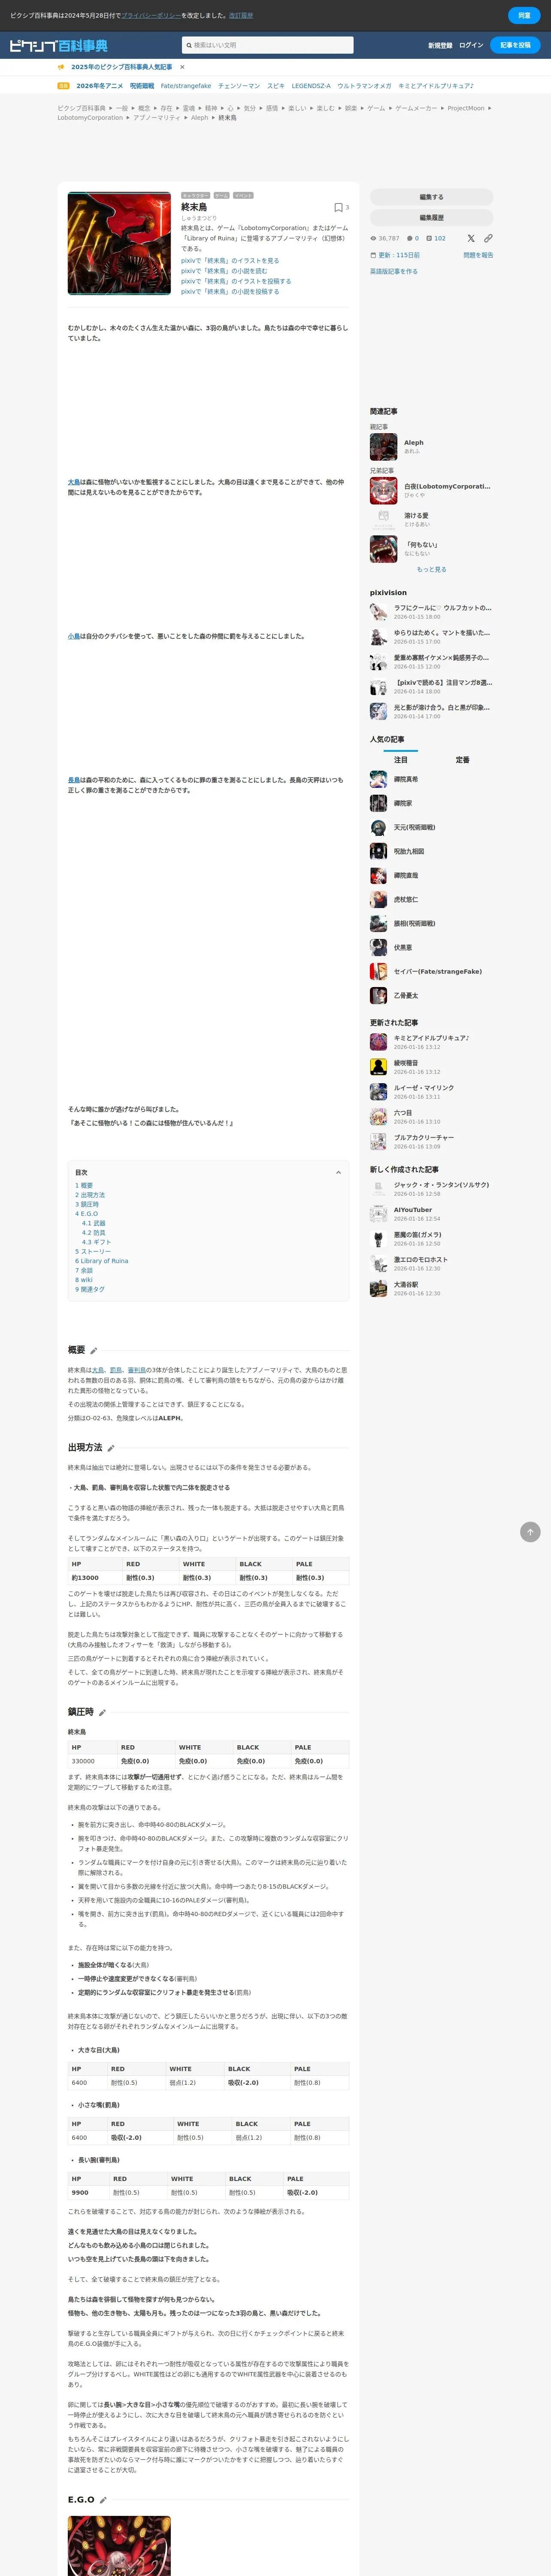Viewport: 551px width, 2576px height.
Task: Open the 綾咲穂音 no-image icon
Action: 378,1067
